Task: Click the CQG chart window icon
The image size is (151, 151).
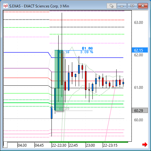Action: (6, 6)
